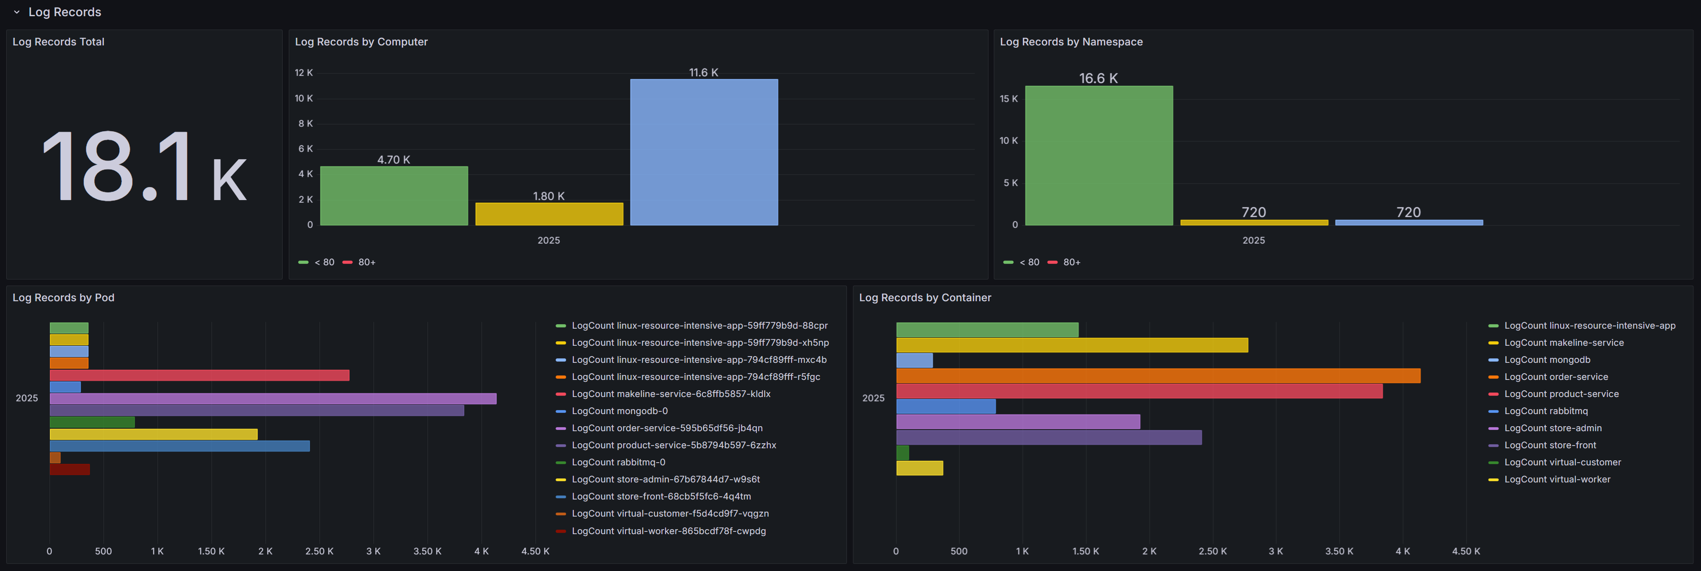Click the Log Records by Pod panel title

click(63, 298)
